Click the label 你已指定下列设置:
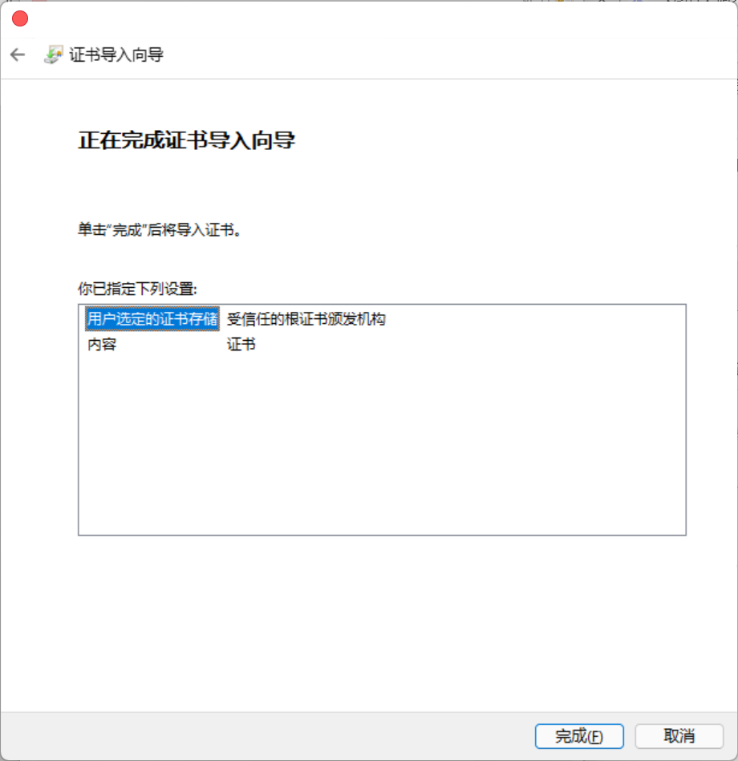The height and width of the screenshot is (761, 738). click(x=137, y=289)
